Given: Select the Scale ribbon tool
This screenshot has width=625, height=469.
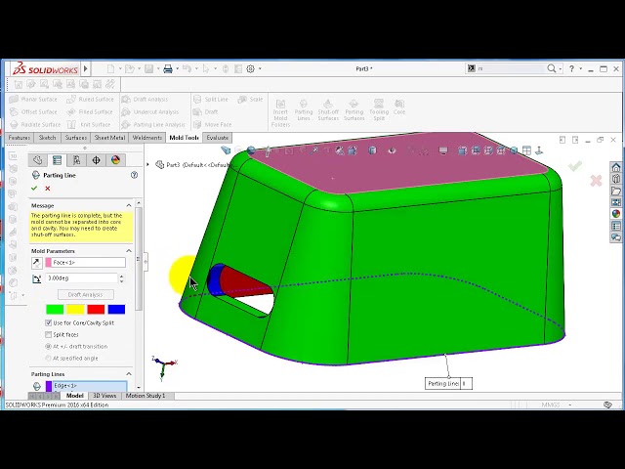Looking at the screenshot, I should [x=250, y=100].
